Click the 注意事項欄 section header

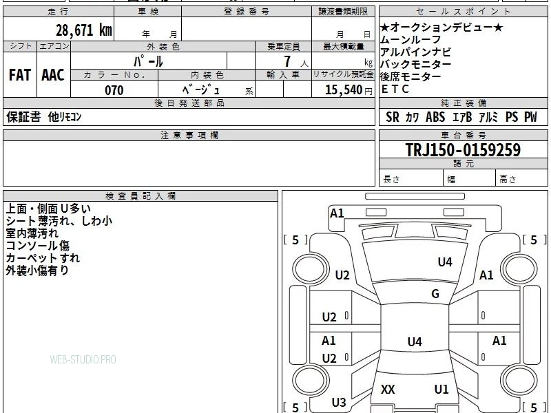[189, 135]
